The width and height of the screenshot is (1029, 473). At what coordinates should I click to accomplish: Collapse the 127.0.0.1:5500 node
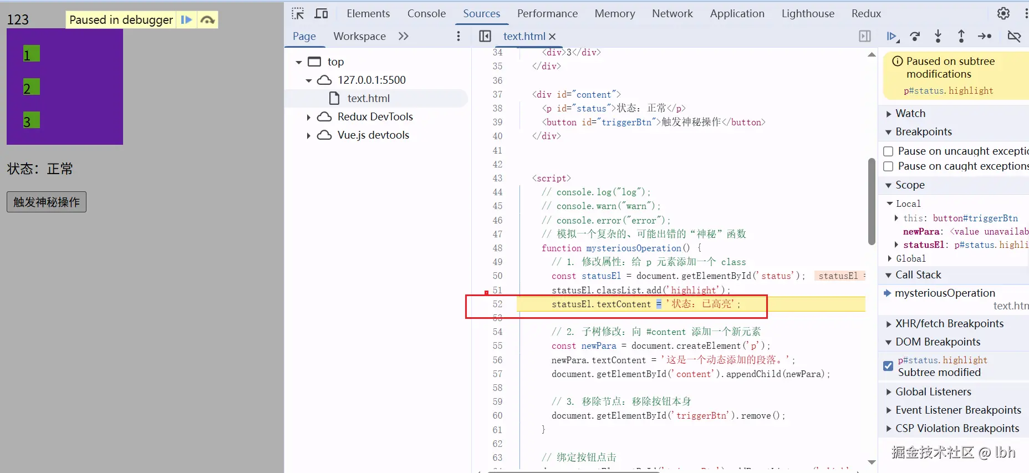[x=309, y=80]
